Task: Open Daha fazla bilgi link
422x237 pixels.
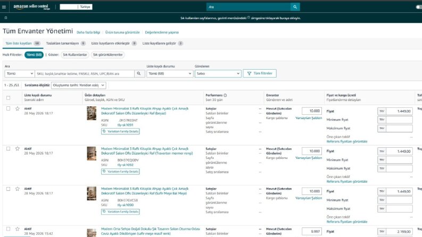Action: tap(88, 32)
